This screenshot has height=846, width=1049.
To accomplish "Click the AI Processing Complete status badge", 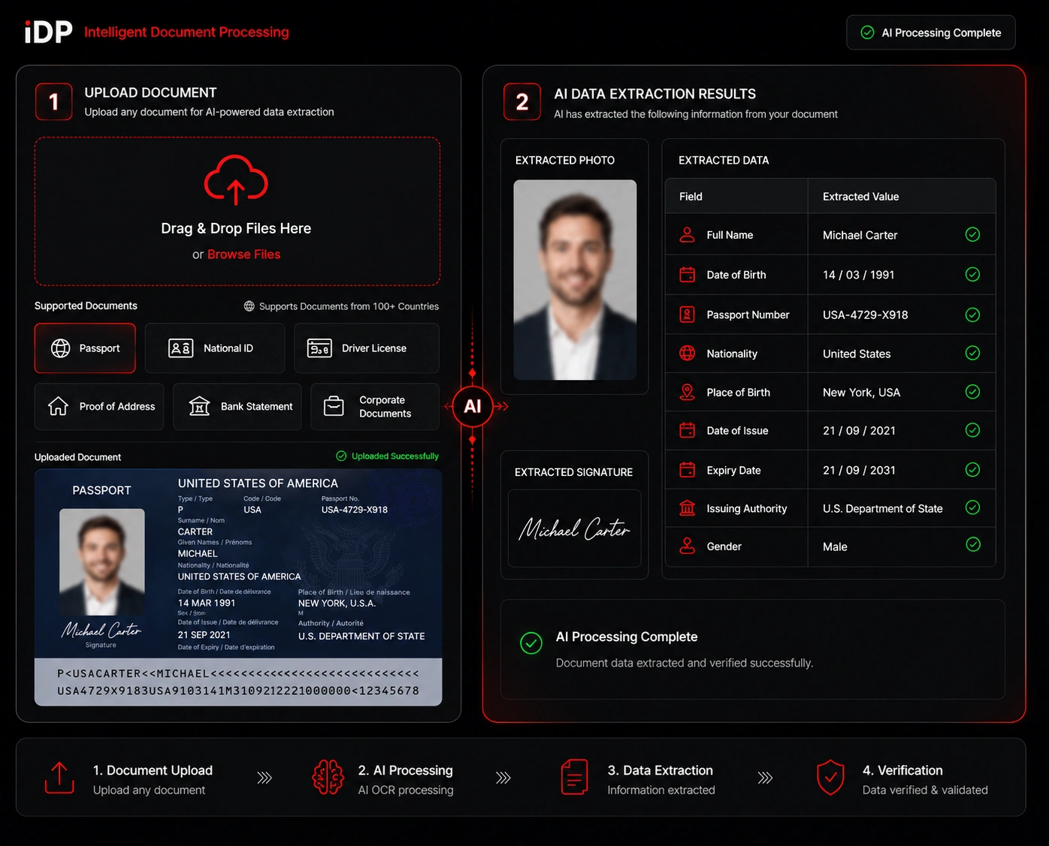I will [930, 33].
